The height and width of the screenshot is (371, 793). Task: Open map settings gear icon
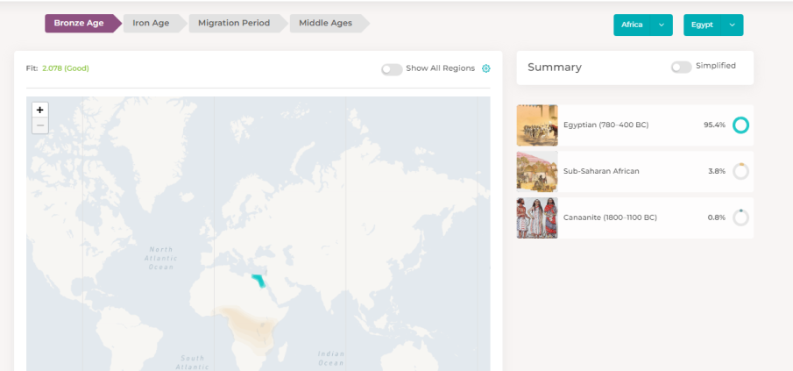[x=486, y=68]
